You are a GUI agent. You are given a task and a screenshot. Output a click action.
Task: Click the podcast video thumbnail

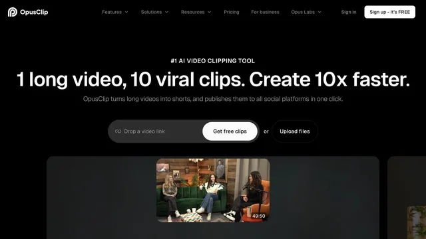[x=213, y=191]
